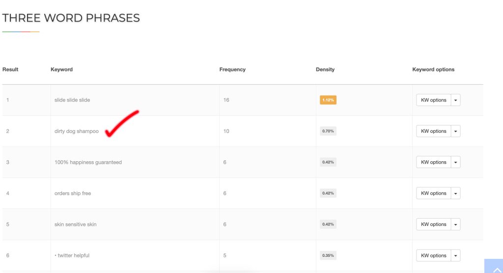Open KW options for orders ship free
Viewport: 503px width, 273px height.
tap(433, 194)
